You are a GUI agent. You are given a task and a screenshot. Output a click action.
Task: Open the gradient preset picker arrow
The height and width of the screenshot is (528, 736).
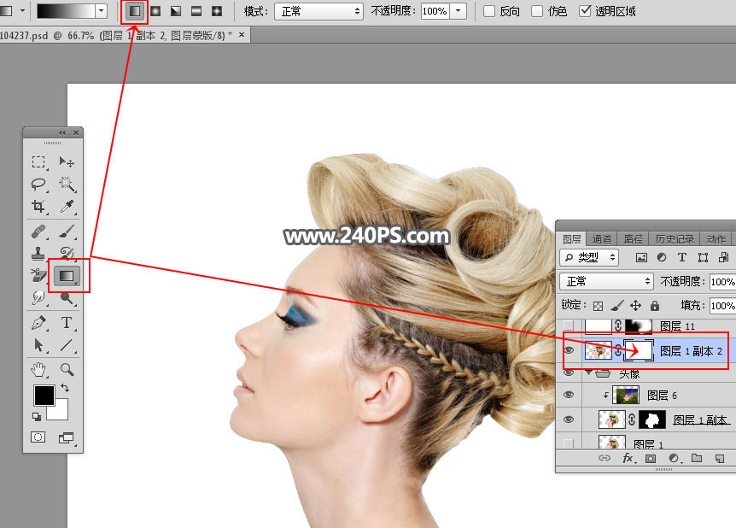(102, 11)
